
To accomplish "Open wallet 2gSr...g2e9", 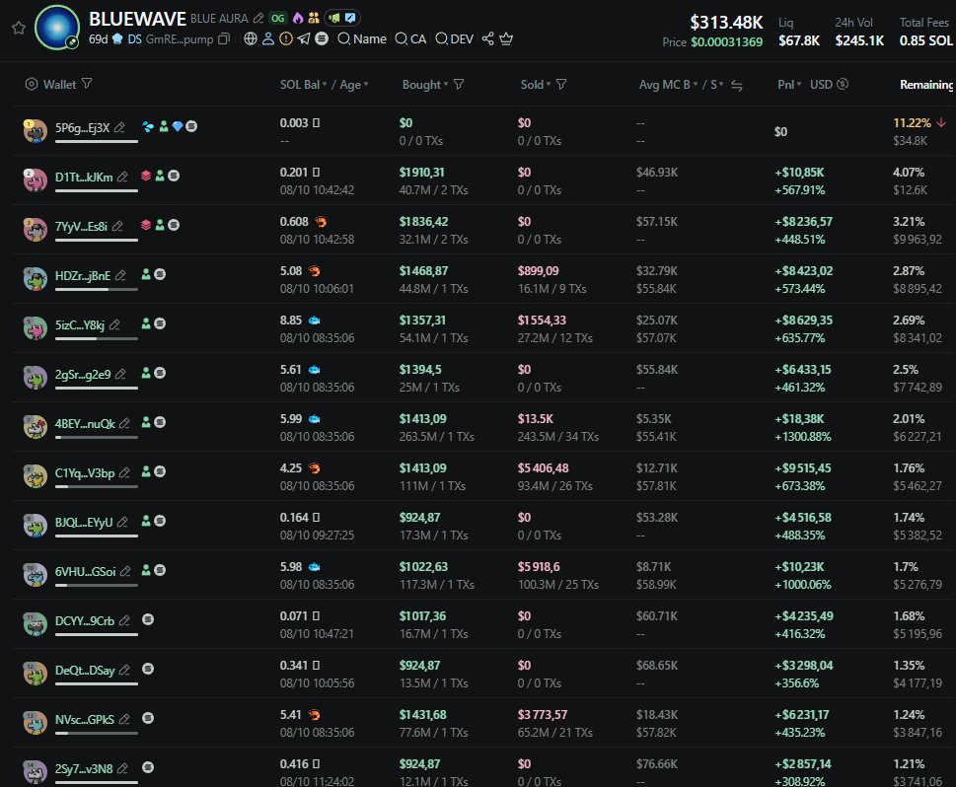I will coord(83,375).
